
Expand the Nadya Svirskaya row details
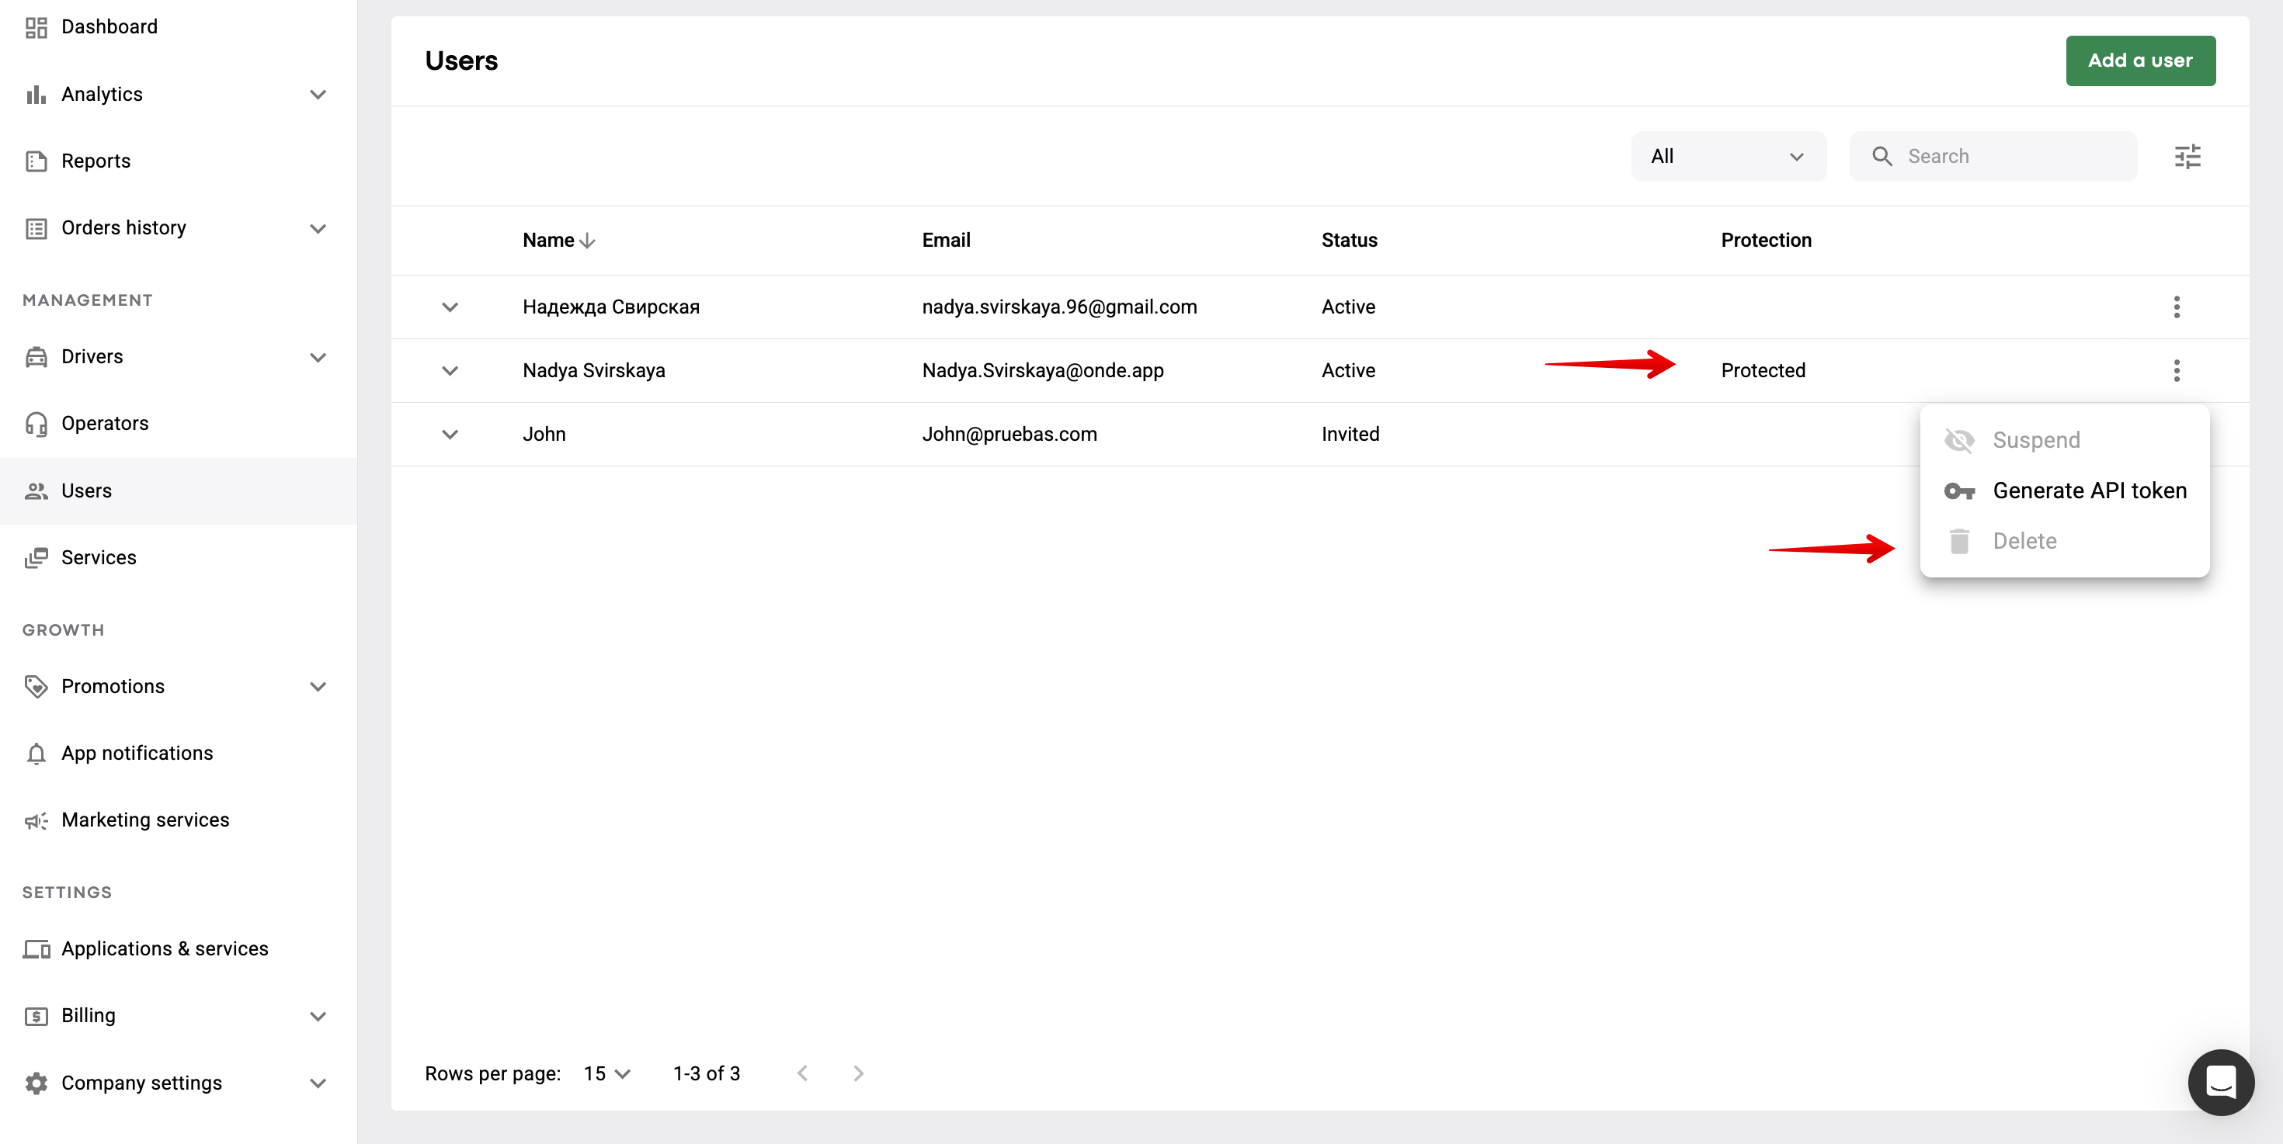[x=450, y=370]
